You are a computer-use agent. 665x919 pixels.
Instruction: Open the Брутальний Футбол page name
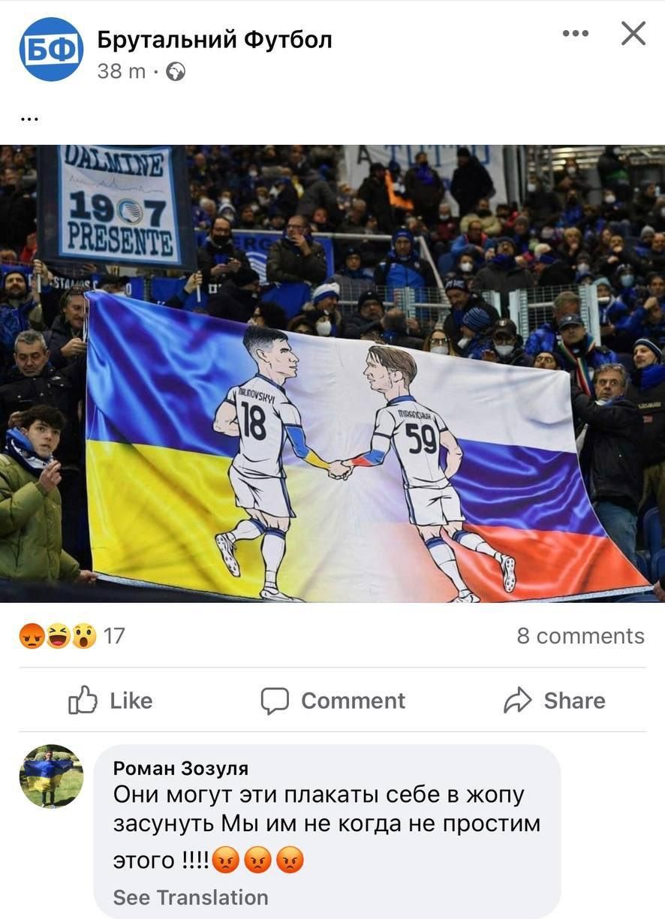215,39
